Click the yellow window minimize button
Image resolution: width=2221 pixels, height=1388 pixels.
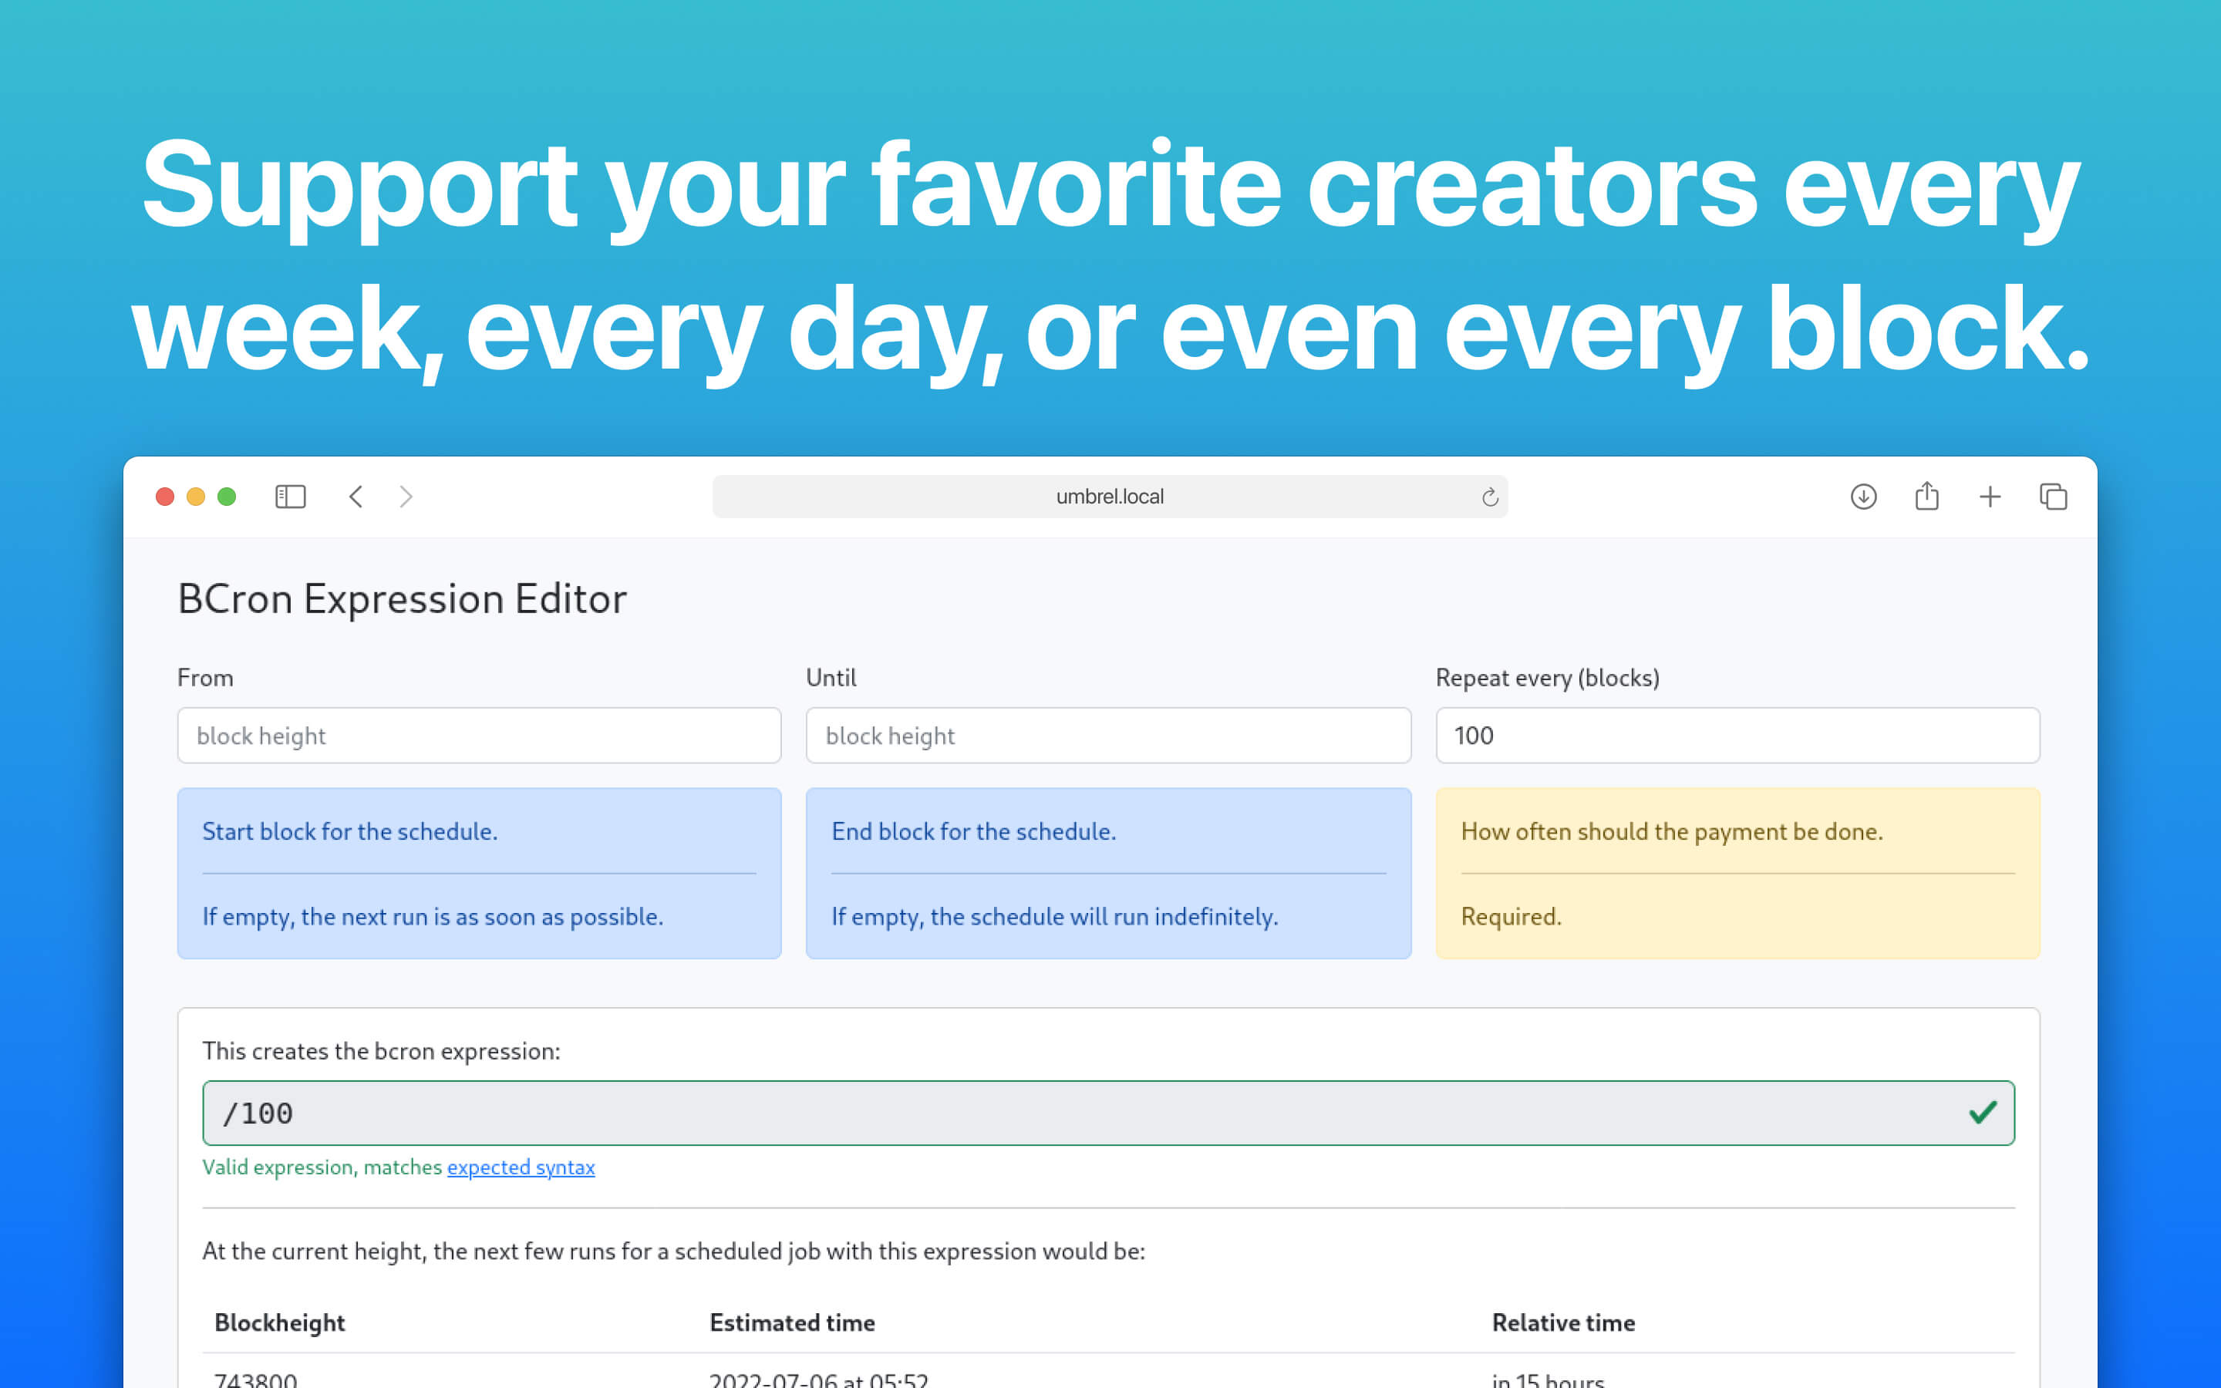pyautogui.click(x=195, y=497)
